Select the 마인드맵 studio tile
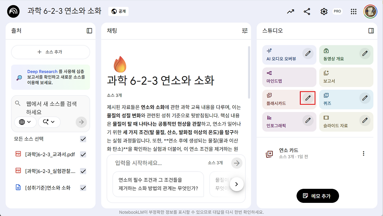The width and height of the screenshot is (383, 216). (x=289, y=77)
